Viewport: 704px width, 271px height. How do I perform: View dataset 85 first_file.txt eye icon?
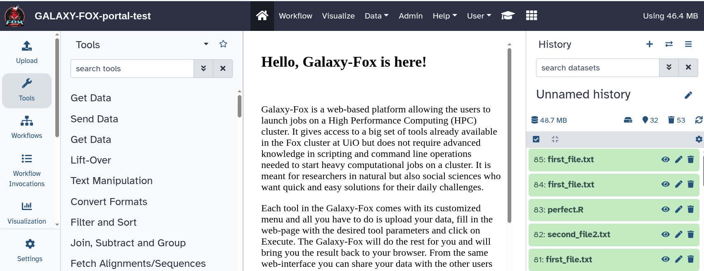pyautogui.click(x=666, y=159)
